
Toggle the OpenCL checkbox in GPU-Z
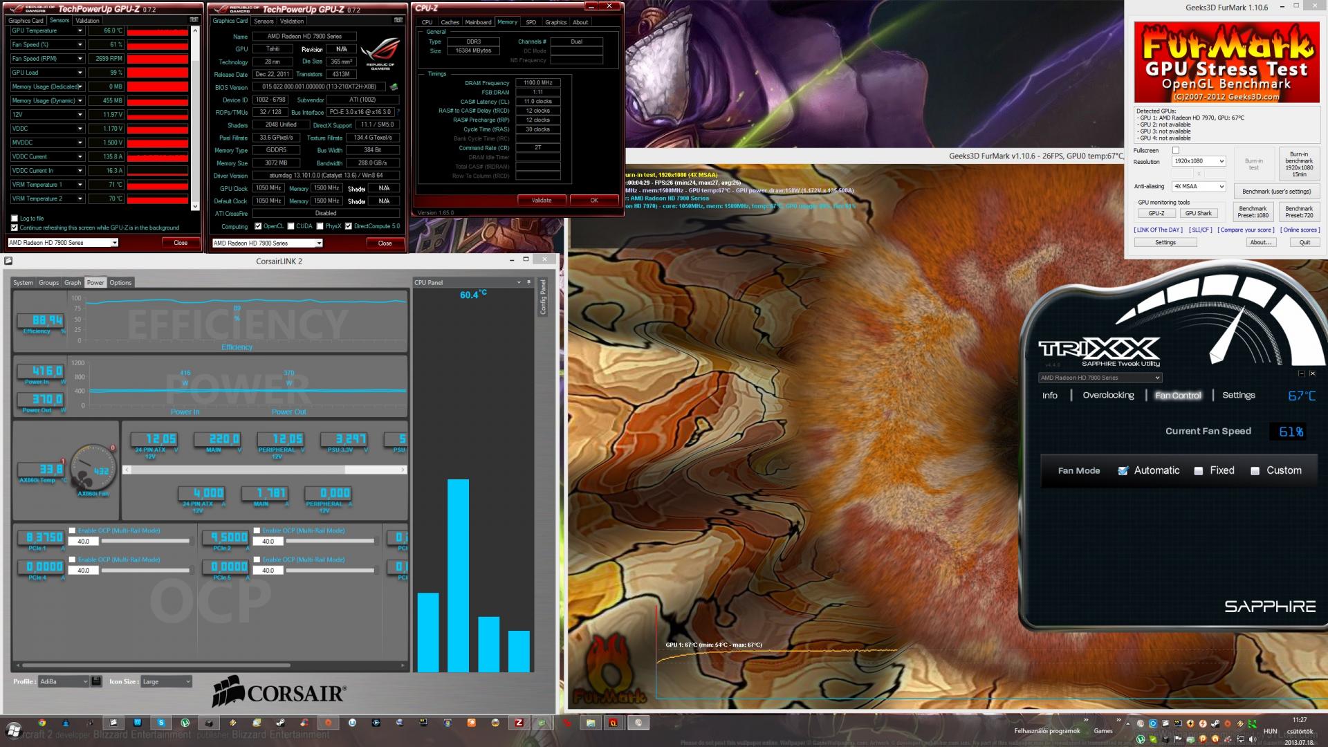click(258, 226)
